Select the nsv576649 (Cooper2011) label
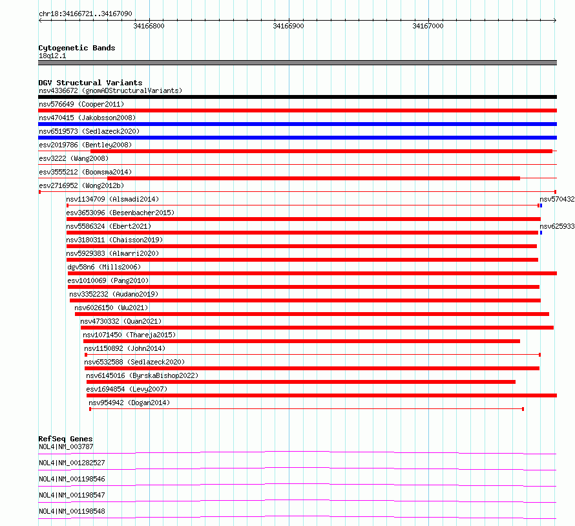 pyautogui.click(x=81, y=104)
